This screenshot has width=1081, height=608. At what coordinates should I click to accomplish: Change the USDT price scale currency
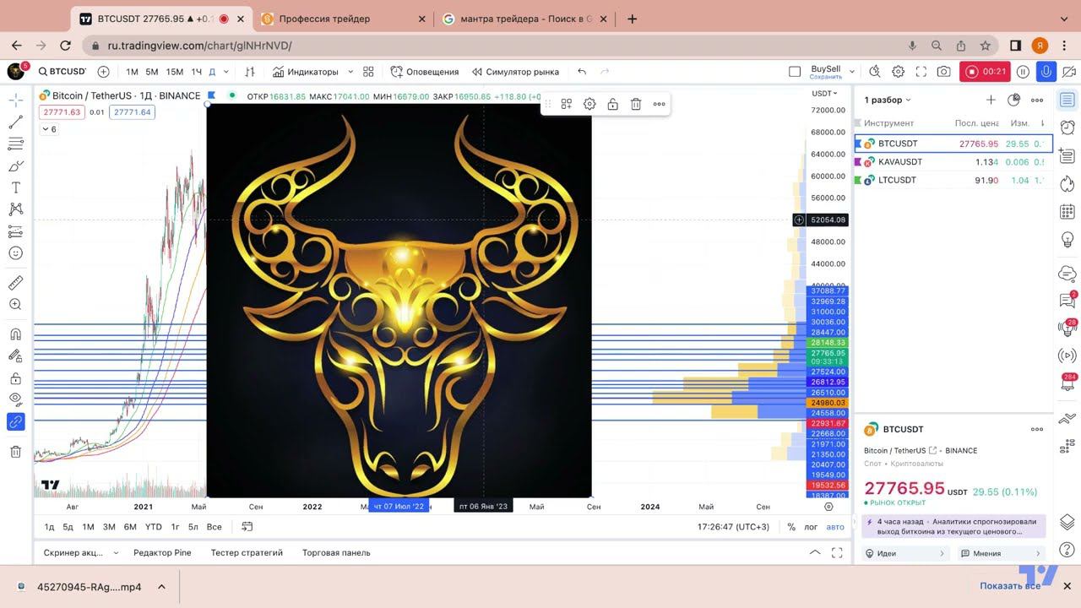click(824, 94)
